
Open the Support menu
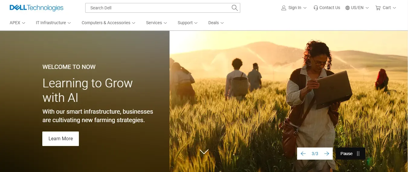[187, 23]
